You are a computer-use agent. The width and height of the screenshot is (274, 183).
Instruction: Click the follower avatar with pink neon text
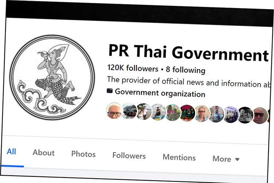187,113
